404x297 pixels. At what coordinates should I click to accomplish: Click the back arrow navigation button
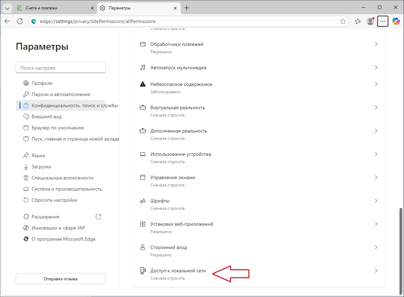(7, 21)
